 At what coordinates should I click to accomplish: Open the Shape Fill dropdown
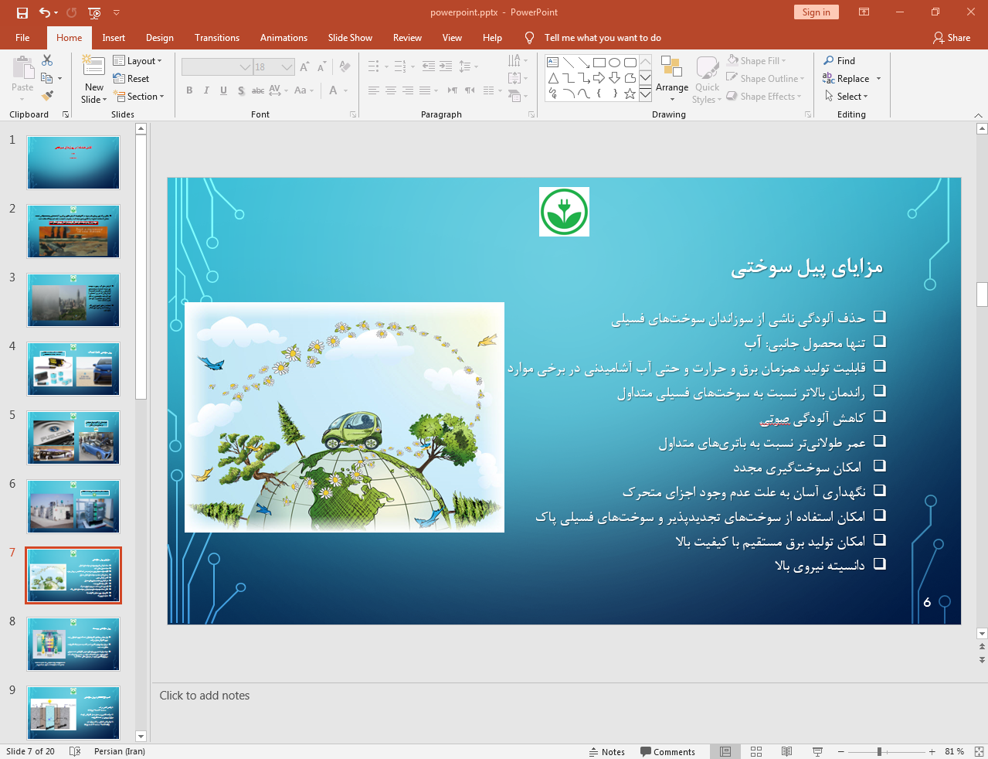[756, 60]
